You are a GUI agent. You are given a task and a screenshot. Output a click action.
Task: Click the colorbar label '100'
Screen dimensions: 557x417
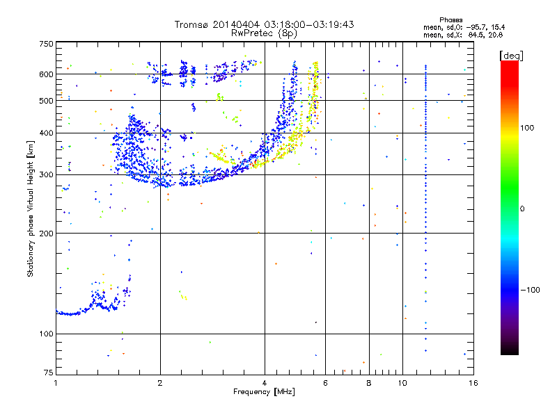tap(527, 128)
